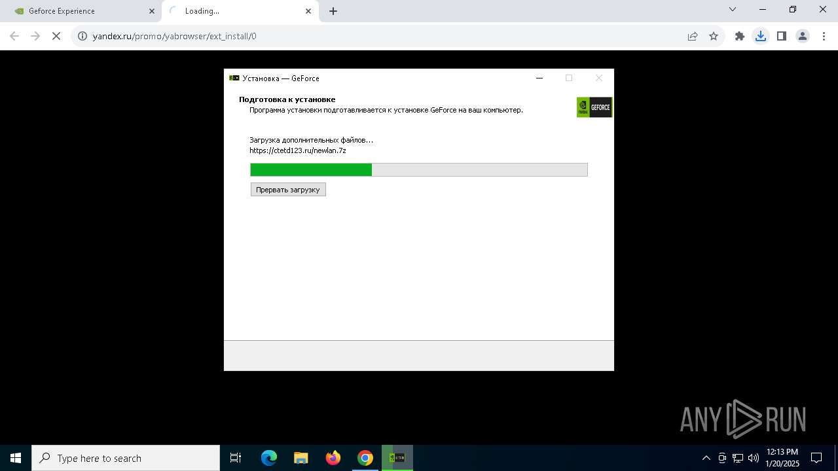Minimize the Установка — GeForce window

coord(539,78)
